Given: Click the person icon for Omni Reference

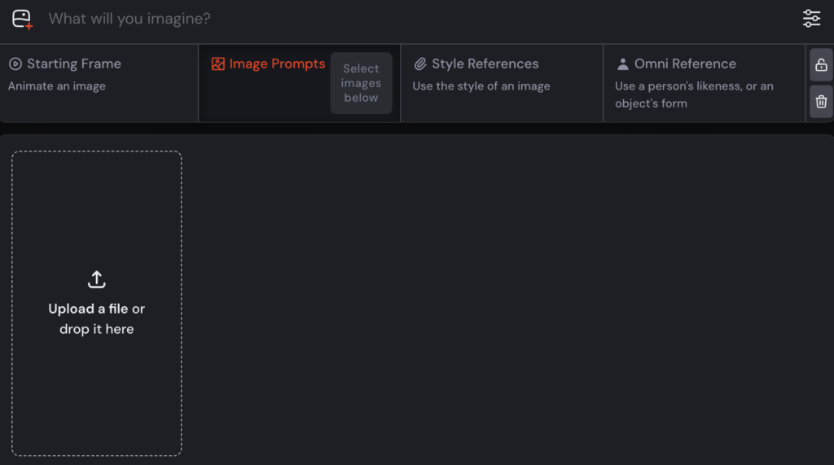Looking at the screenshot, I should (x=623, y=64).
